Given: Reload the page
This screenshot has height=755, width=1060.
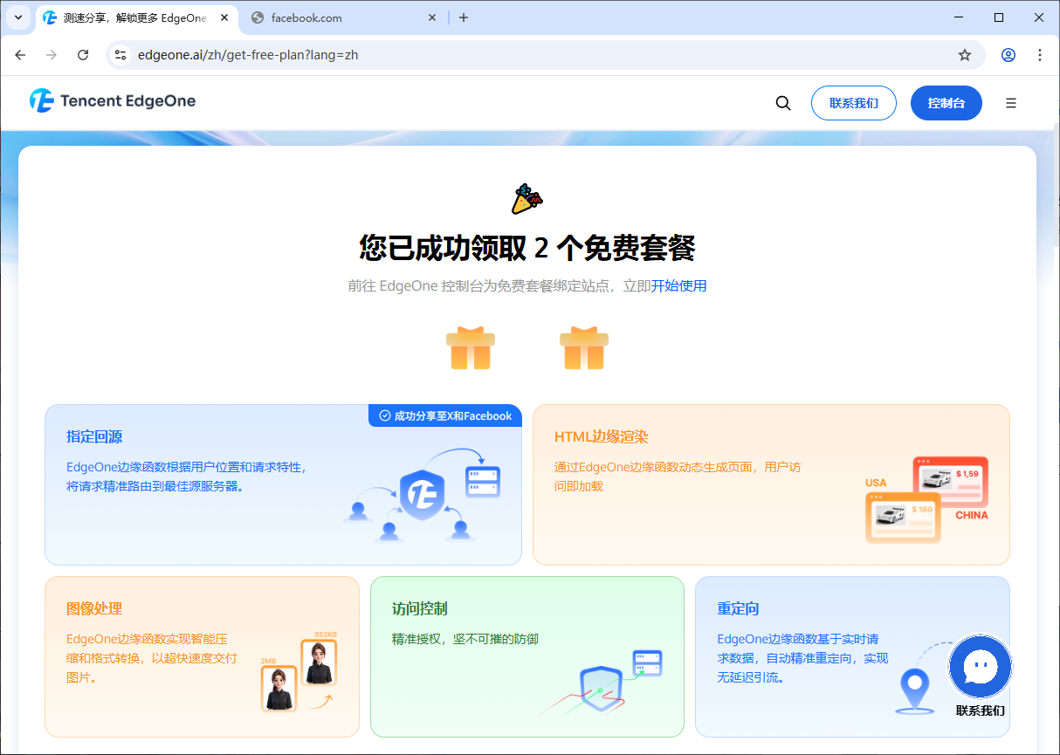Looking at the screenshot, I should (x=83, y=55).
